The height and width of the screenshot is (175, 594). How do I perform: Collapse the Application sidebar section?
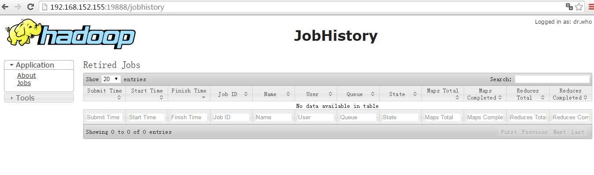click(39, 65)
